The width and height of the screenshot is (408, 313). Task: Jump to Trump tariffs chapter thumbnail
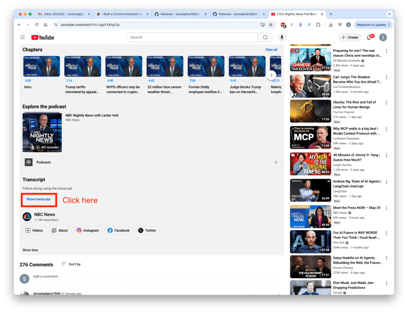coord(83,66)
